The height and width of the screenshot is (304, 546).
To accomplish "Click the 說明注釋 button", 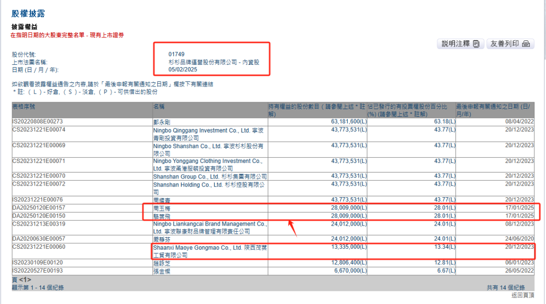I will coord(461,44).
